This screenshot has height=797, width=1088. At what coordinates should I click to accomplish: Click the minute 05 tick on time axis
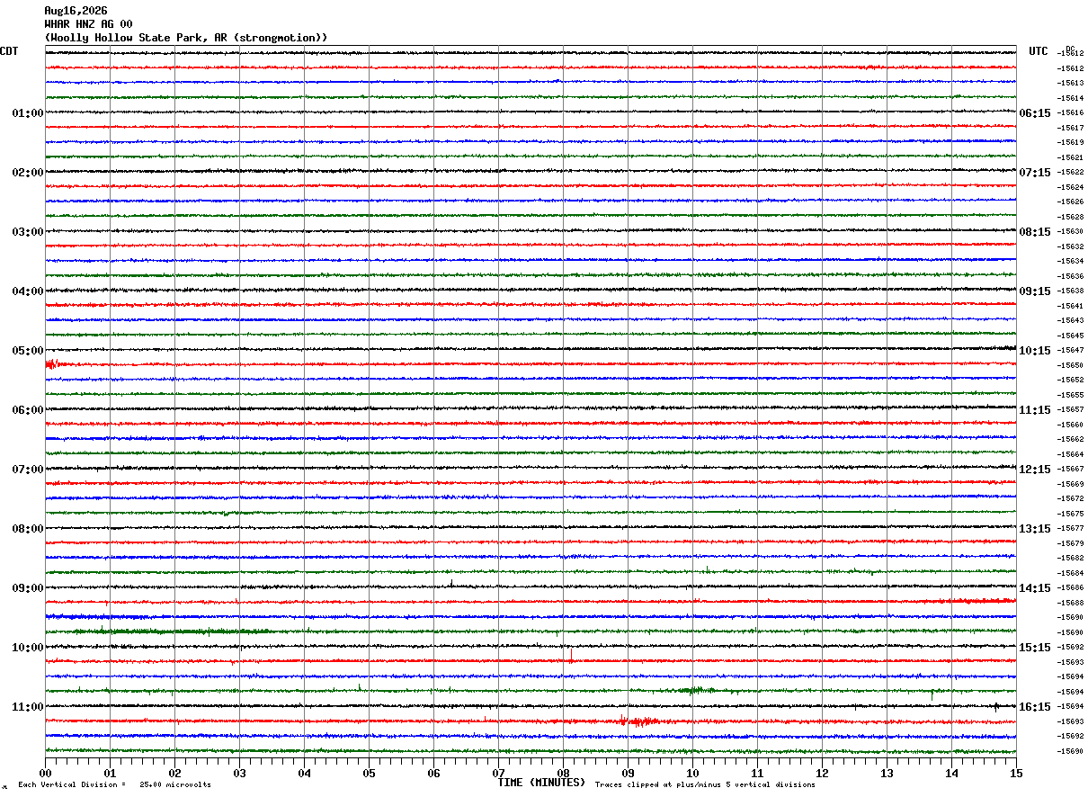[369, 774]
